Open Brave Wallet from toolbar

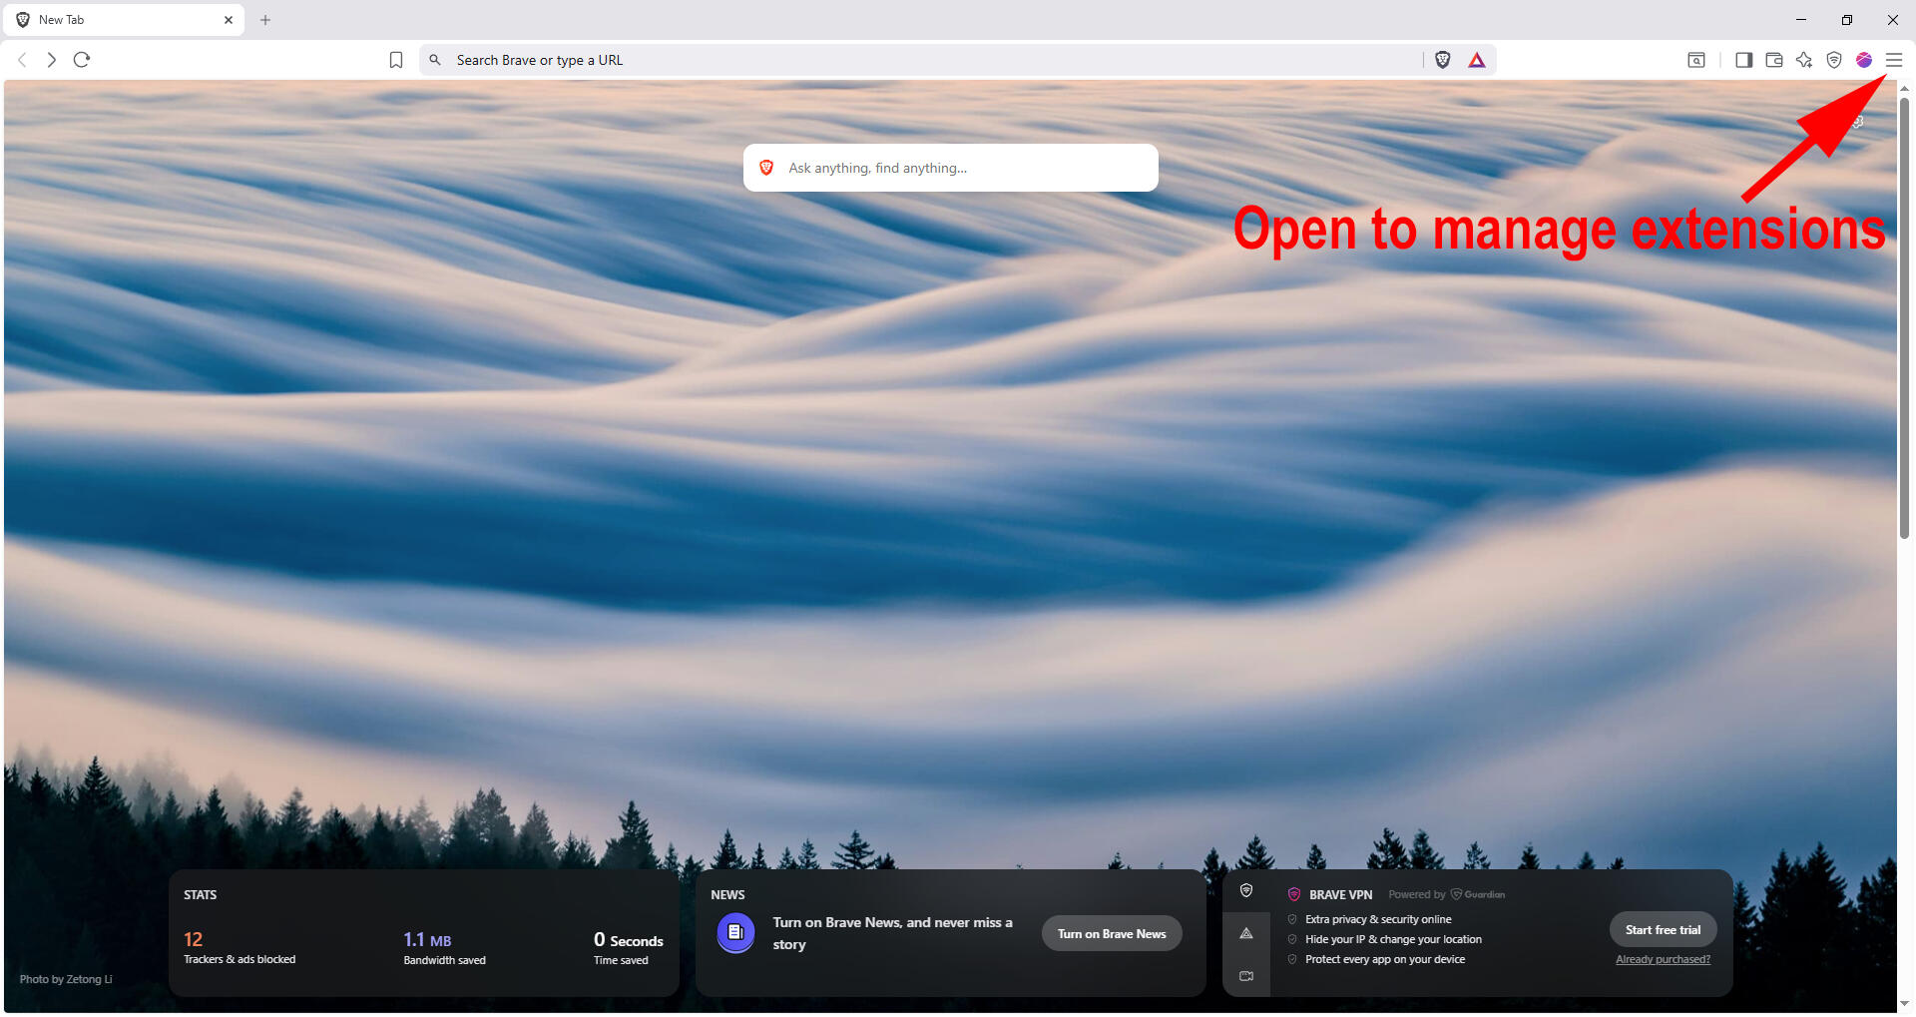pos(1773,60)
